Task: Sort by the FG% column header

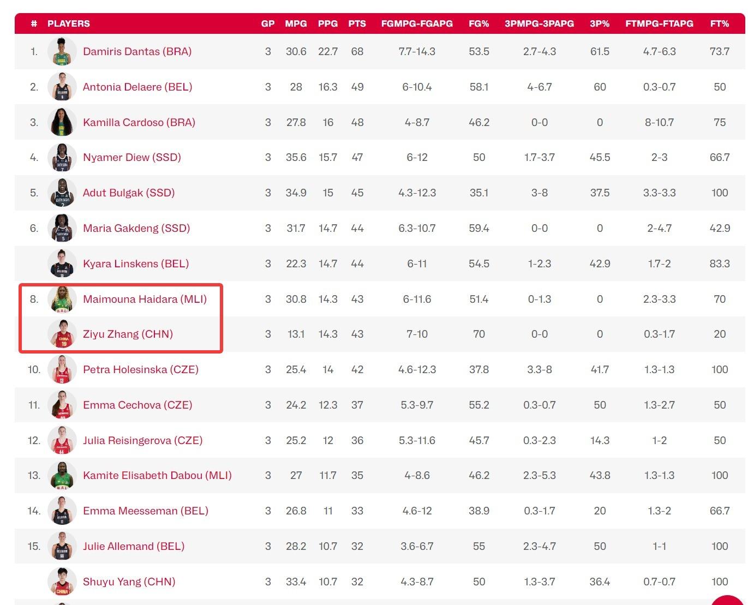Action: click(478, 23)
